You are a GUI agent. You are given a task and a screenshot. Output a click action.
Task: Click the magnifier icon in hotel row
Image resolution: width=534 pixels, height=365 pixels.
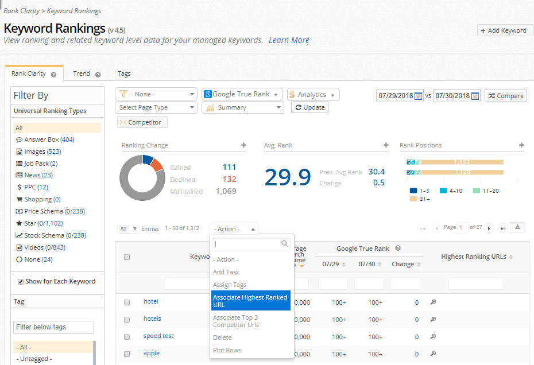coord(433,302)
